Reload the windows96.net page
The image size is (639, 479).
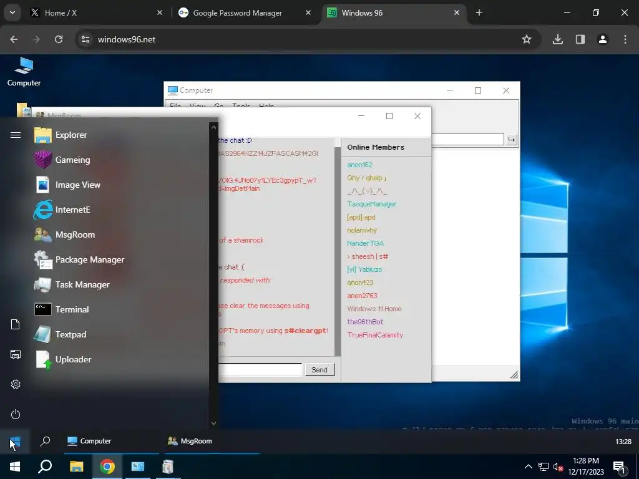[59, 39]
